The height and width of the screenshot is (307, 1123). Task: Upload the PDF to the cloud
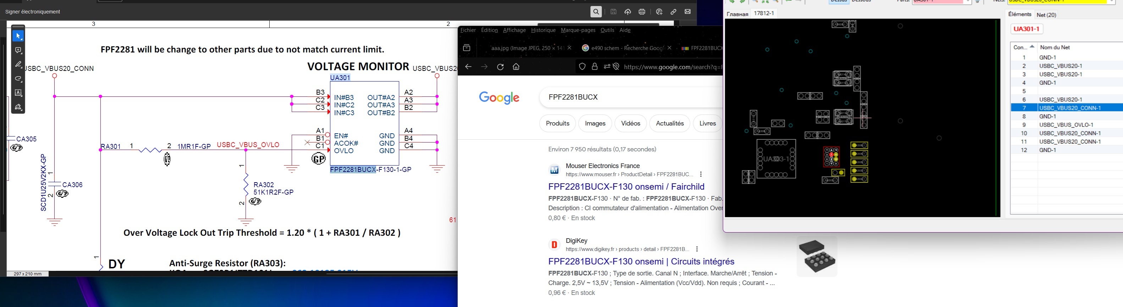(628, 12)
